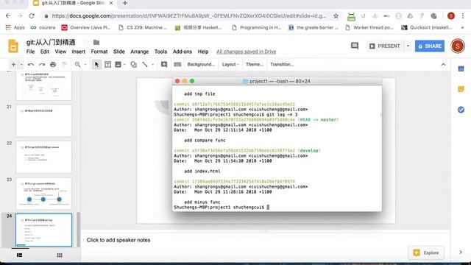Open the Layout dropdown
471x265 pixels.
pyautogui.click(x=230, y=64)
